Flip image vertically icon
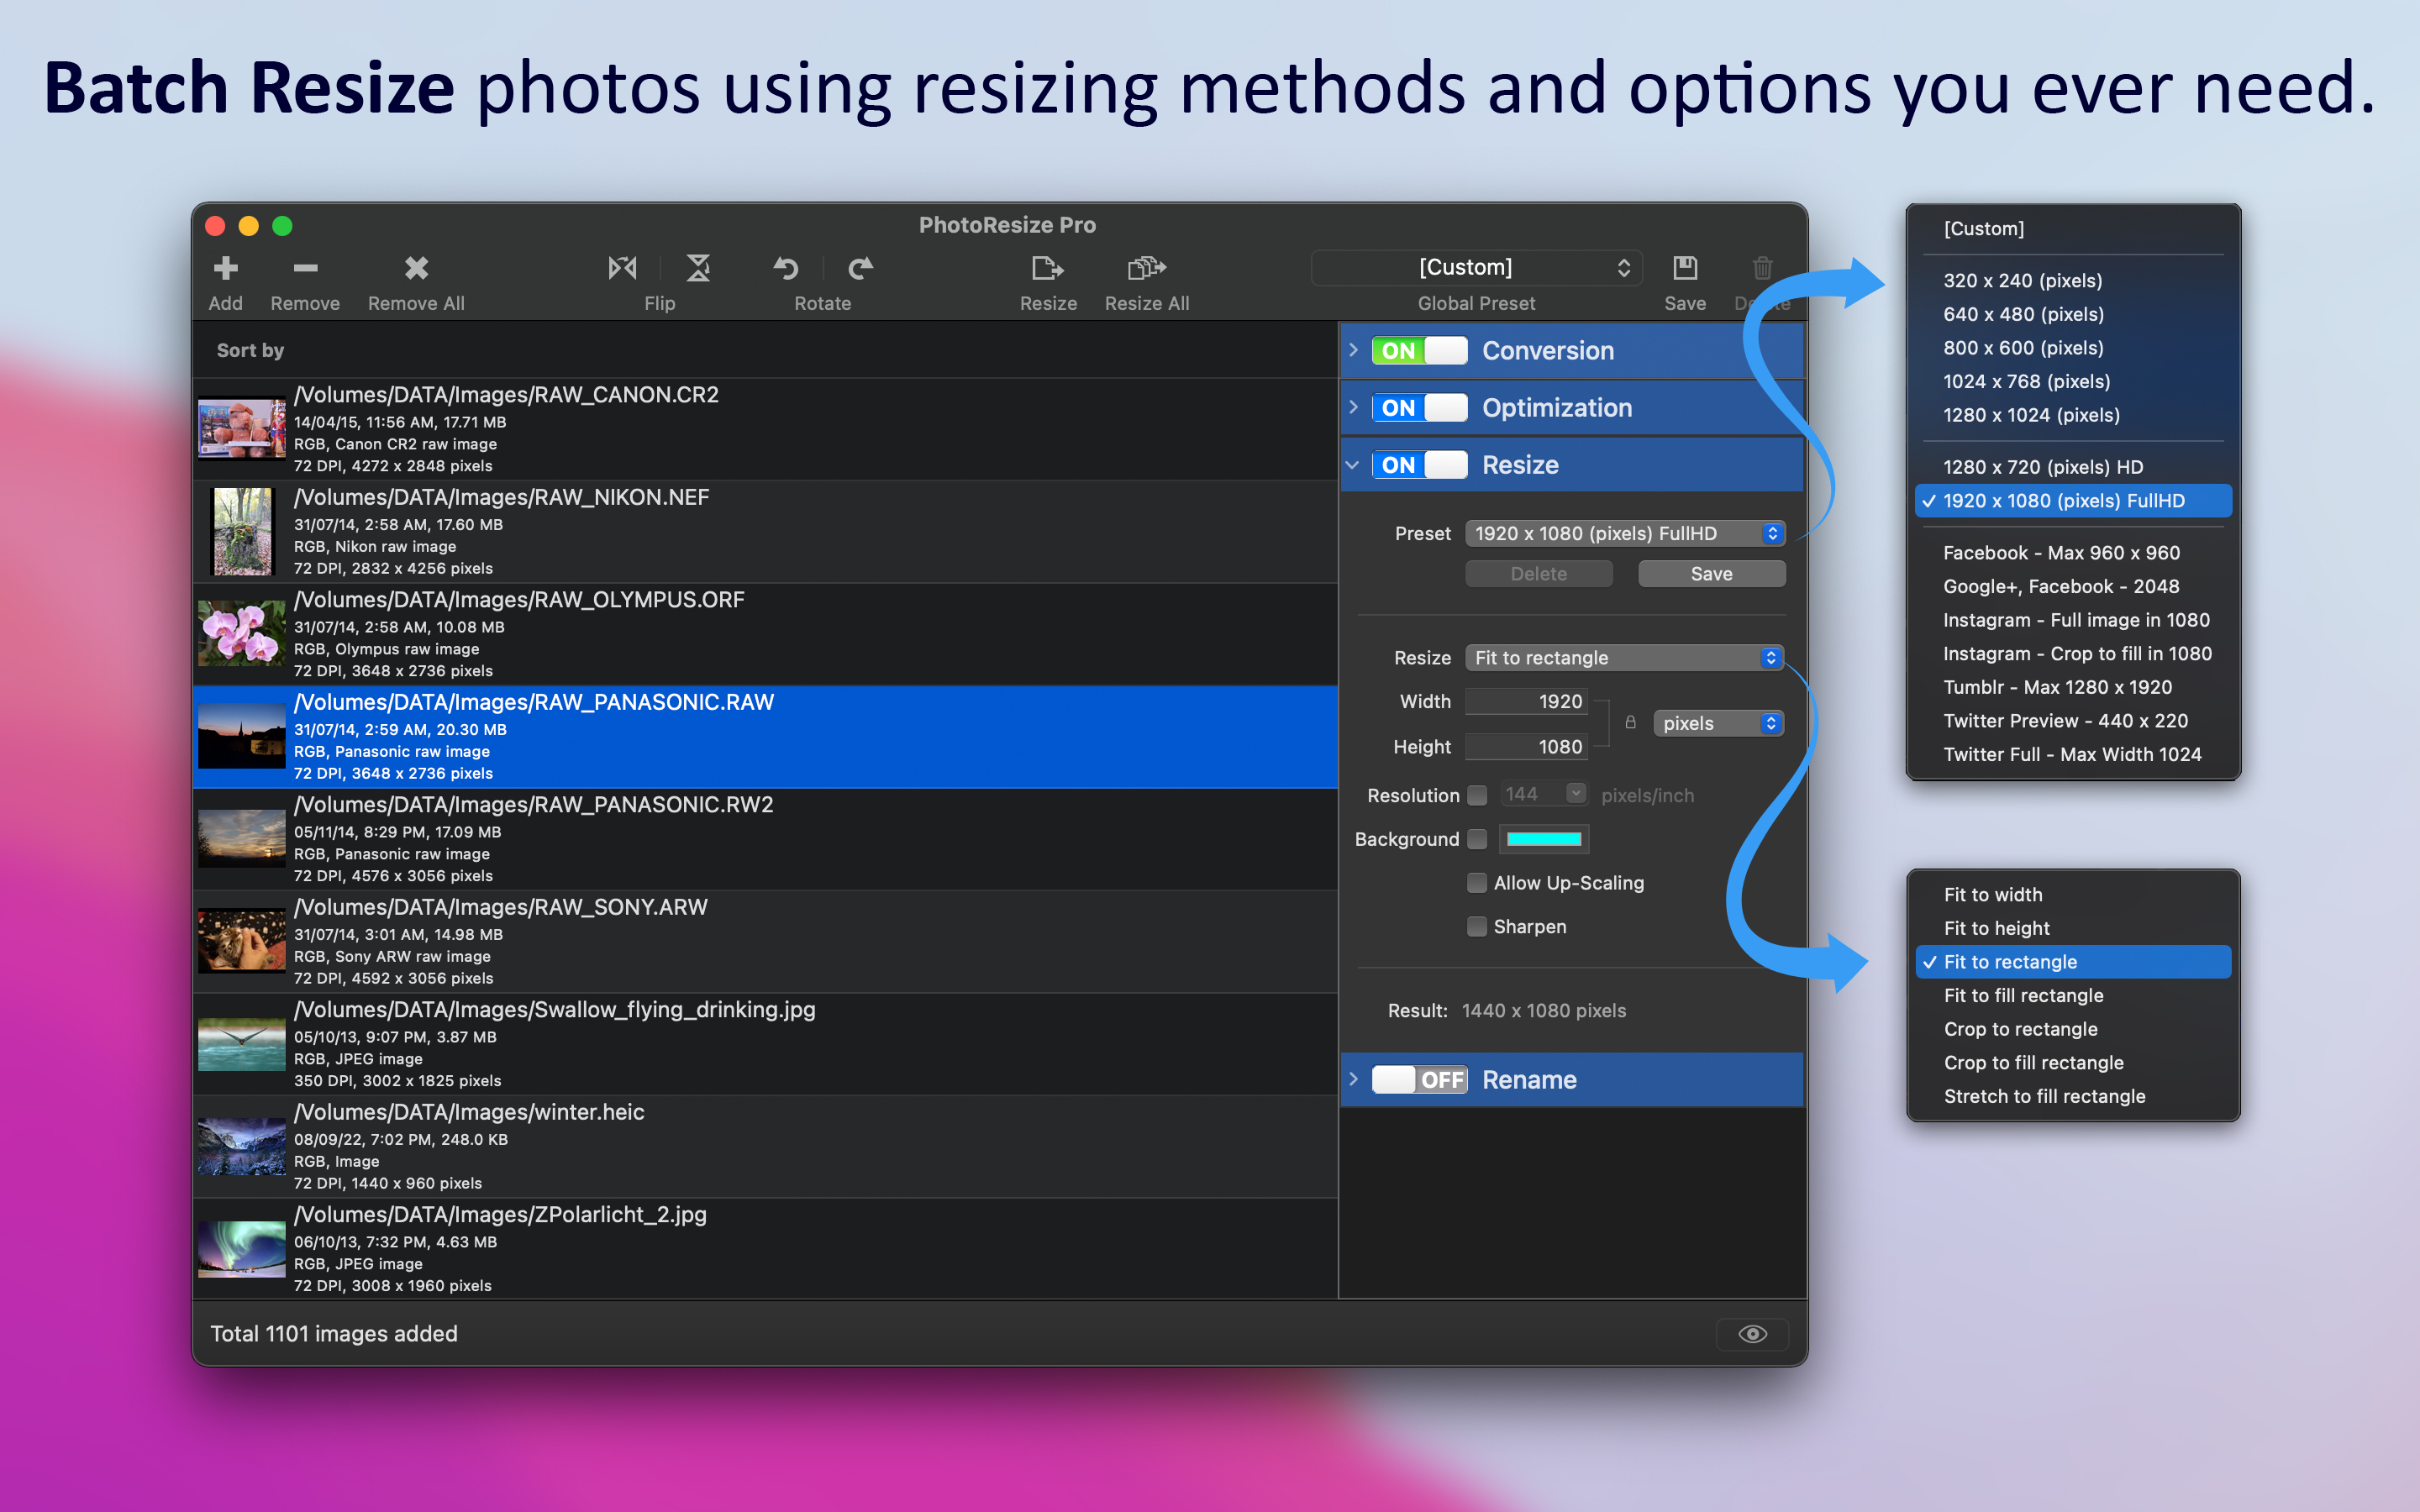The image size is (2420, 1512). pyautogui.click(x=698, y=268)
